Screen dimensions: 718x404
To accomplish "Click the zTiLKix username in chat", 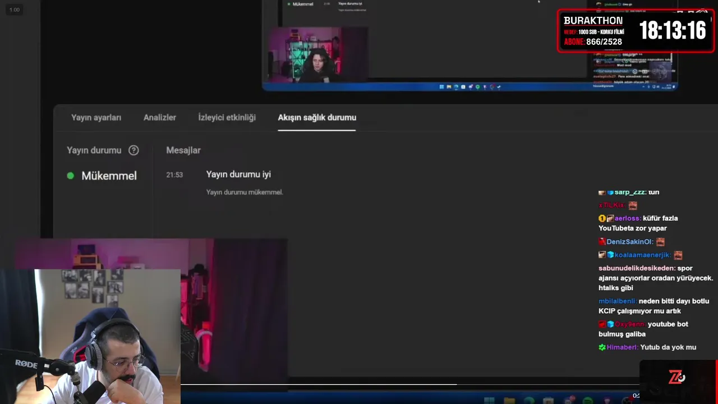I will (612, 205).
